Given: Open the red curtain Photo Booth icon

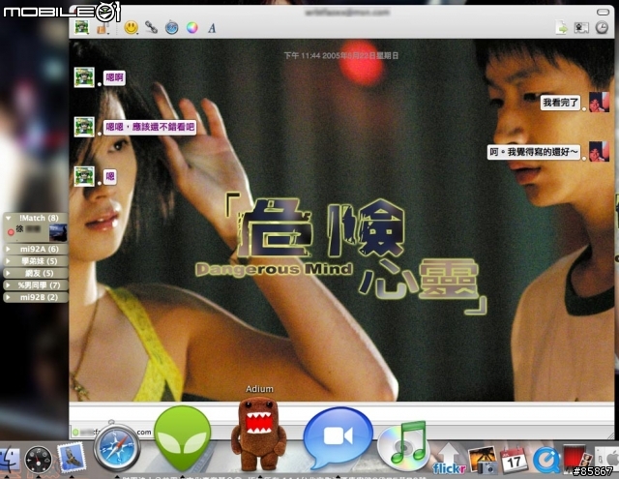Looking at the screenshot, I should point(577,459).
